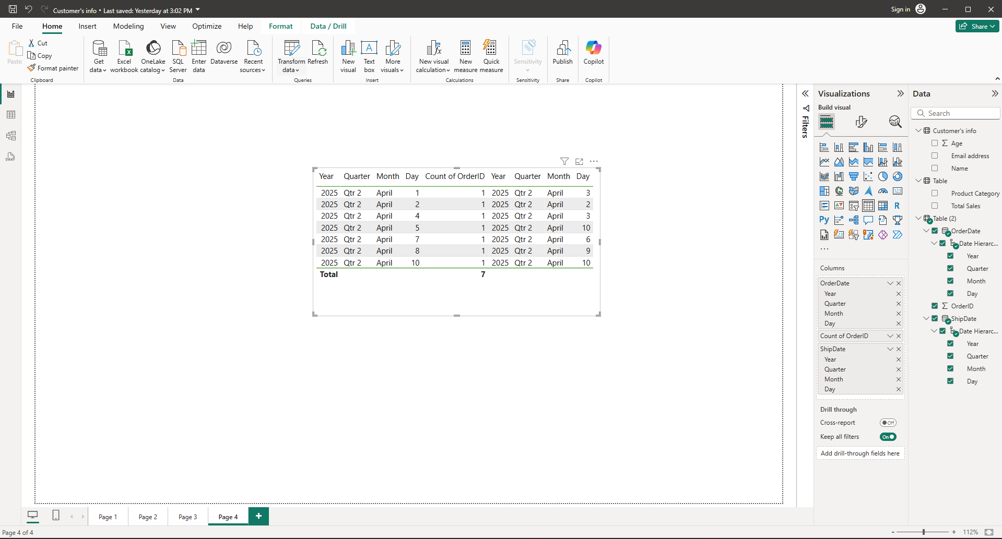The height and width of the screenshot is (539, 1002).
Task: Open the Format visual paintbrush tab
Action: pos(861,122)
